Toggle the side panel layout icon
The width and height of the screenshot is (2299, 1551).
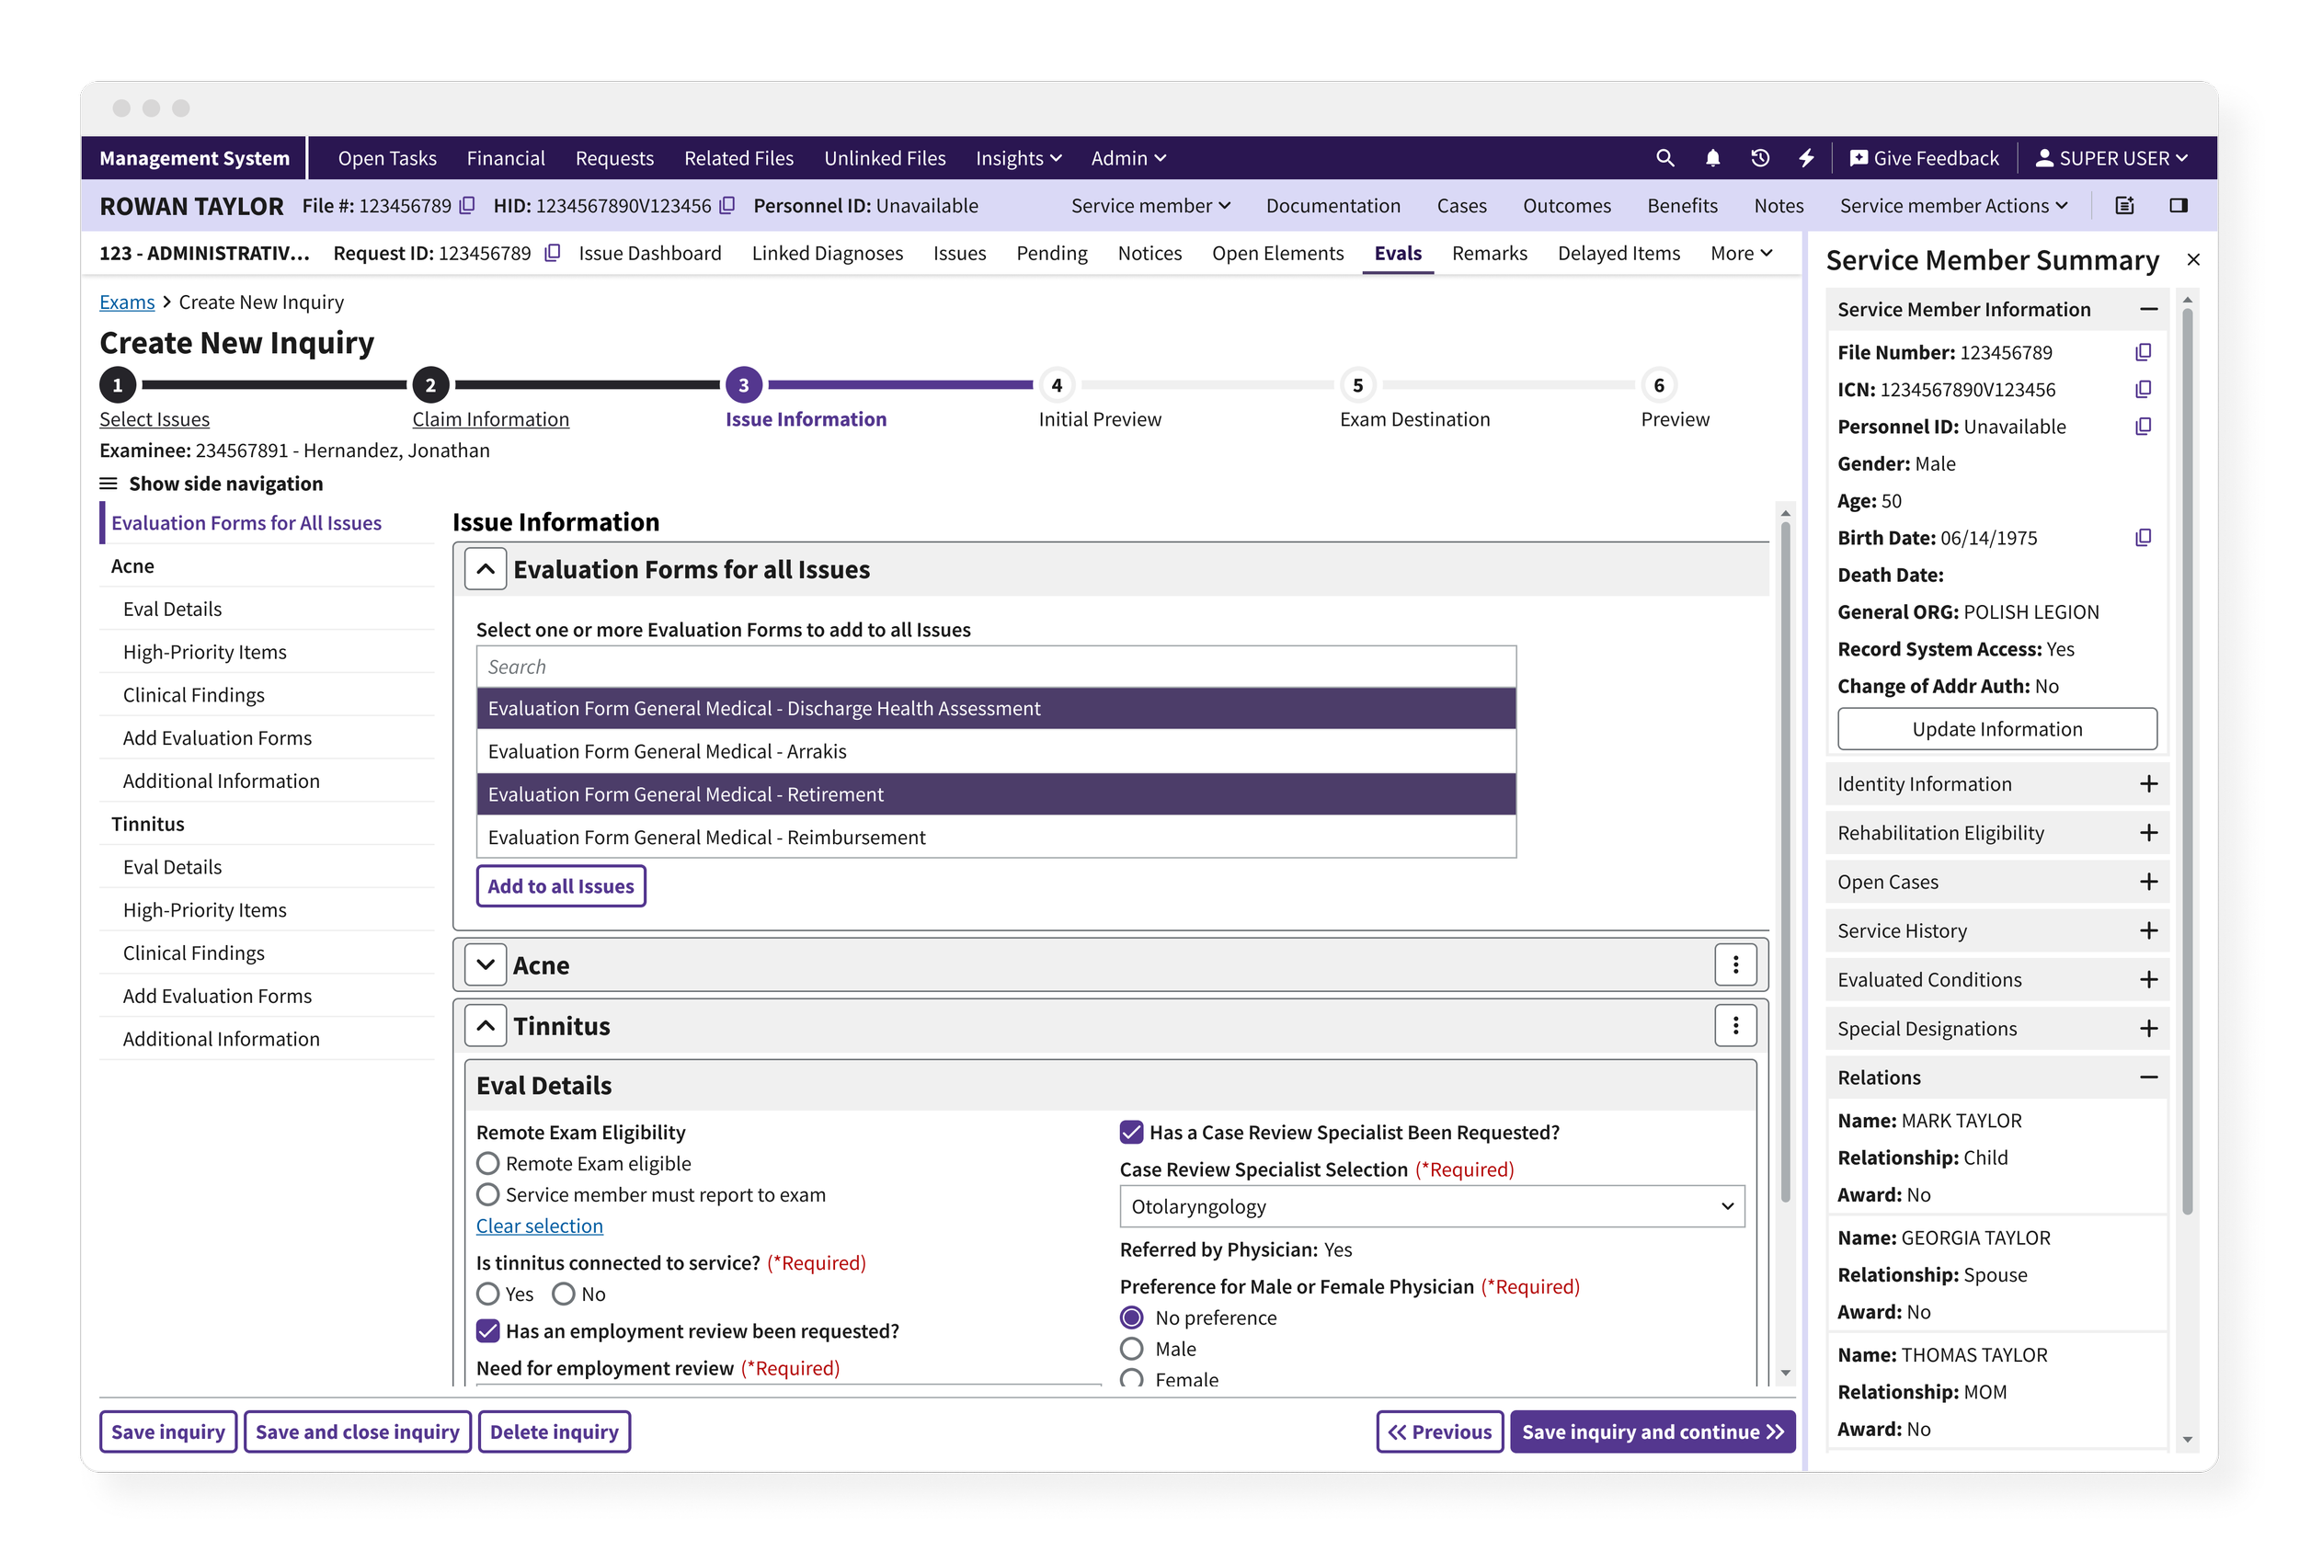[2179, 206]
